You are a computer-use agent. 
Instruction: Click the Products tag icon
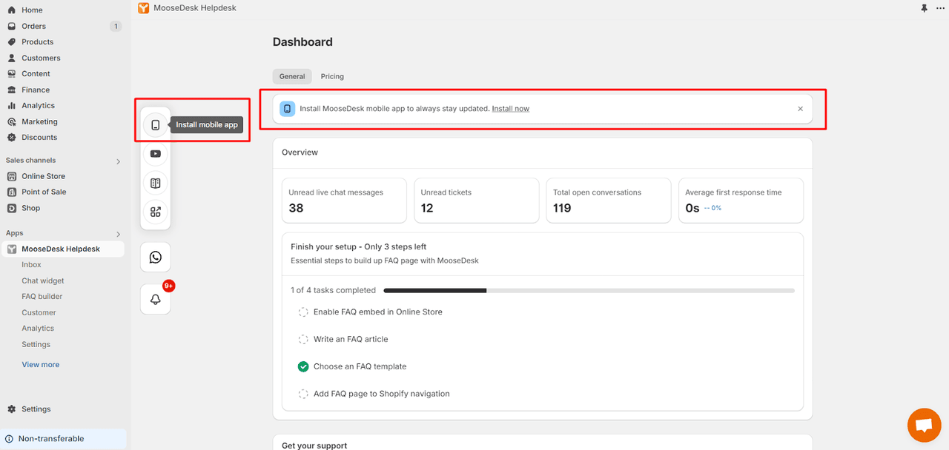point(12,41)
